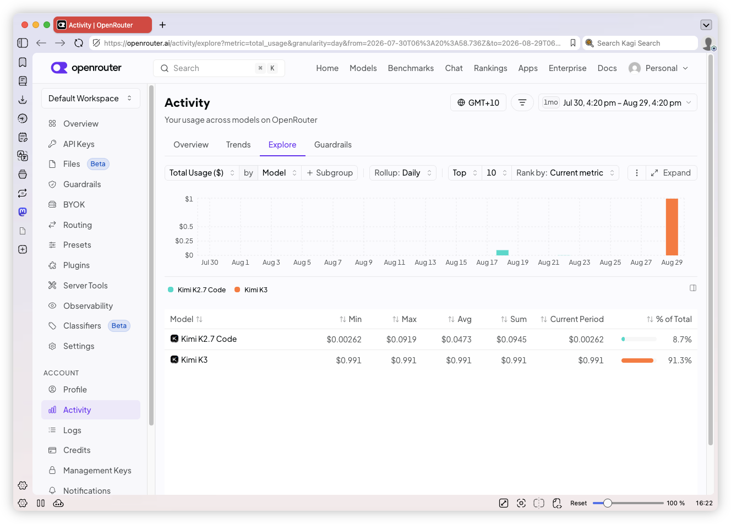The image size is (731, 524).
Task: Open the date range picker dropdown
Action: coord(618,102)
